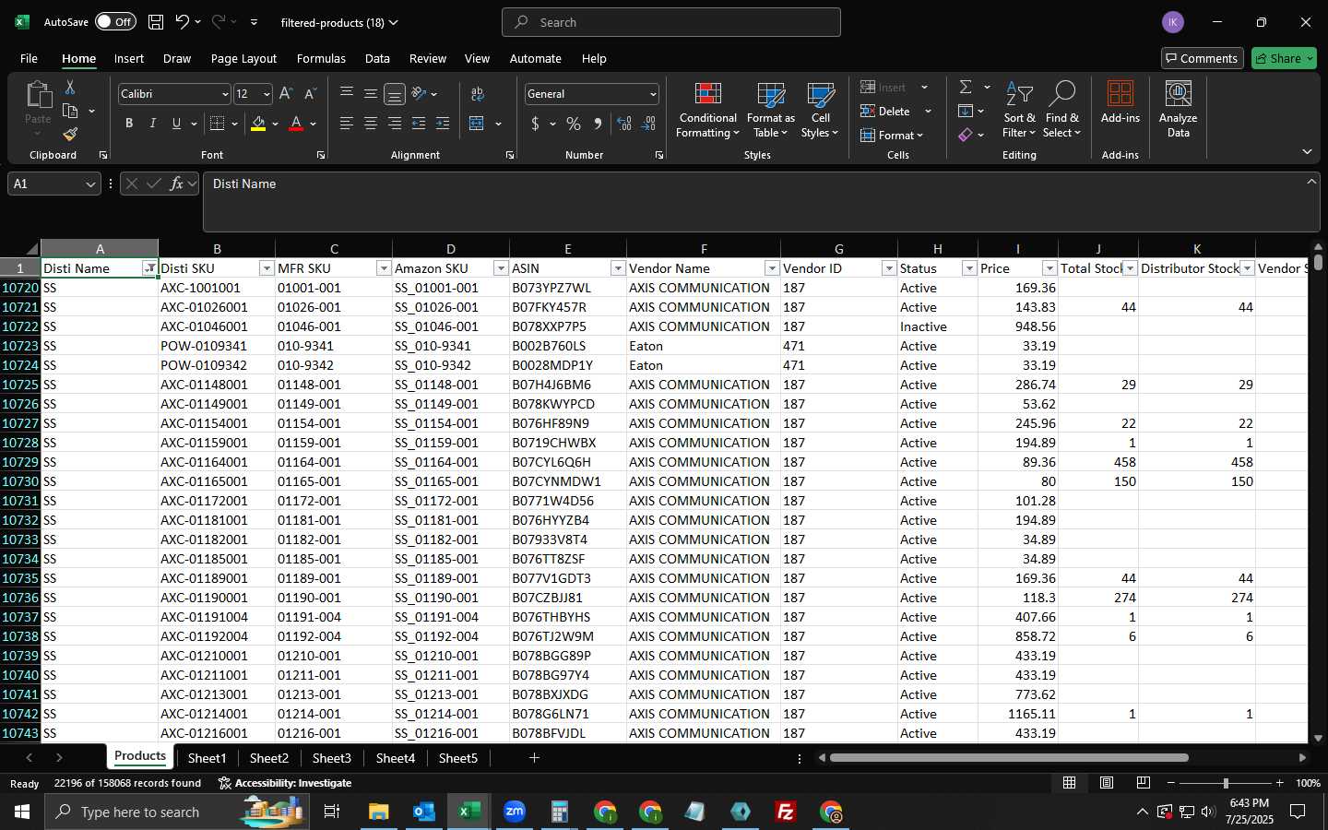This screenshot has width=1328, height=830.
Task: Switch to Sheet5 tab
Action: tap(458, 758)
